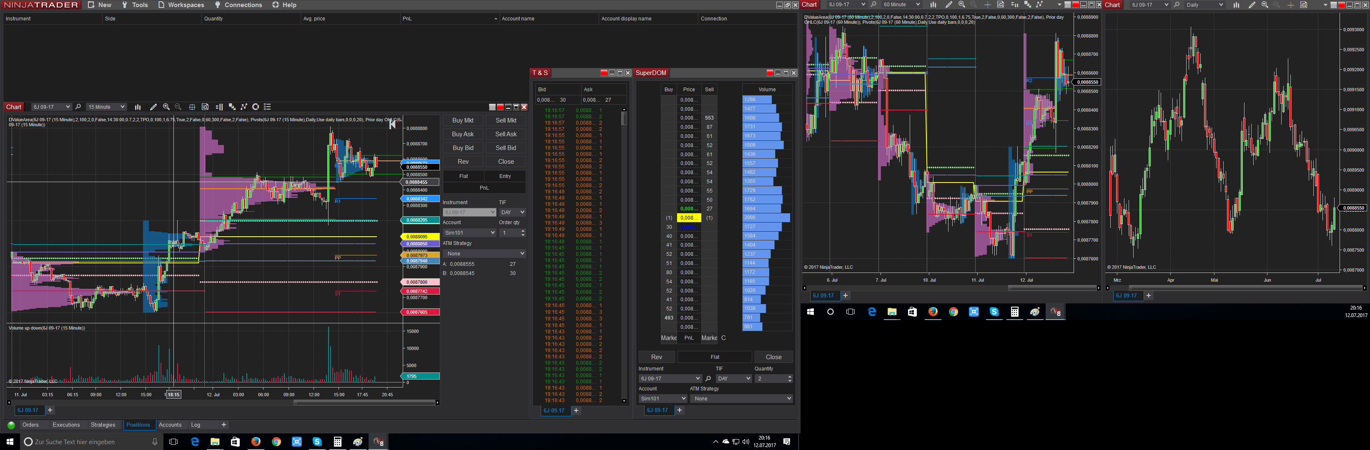The image size is (1370, 450).
Task: Click the SuperDOM instrument search magnifier
Action: (708, 379)
